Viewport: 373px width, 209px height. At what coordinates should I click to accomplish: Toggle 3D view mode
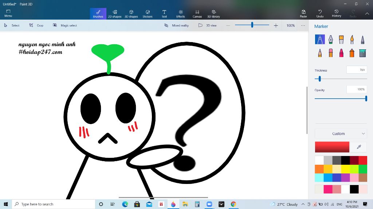click(207, 25)
